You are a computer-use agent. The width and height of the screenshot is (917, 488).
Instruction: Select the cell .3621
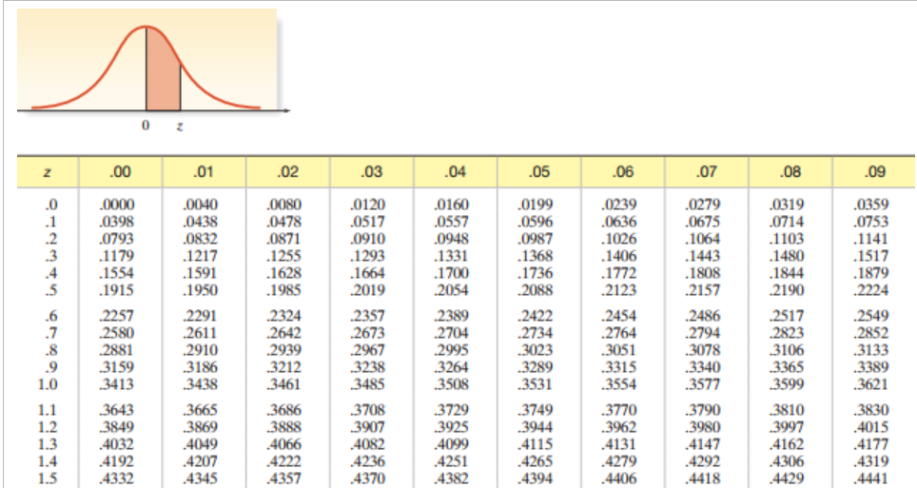(871, 384)
